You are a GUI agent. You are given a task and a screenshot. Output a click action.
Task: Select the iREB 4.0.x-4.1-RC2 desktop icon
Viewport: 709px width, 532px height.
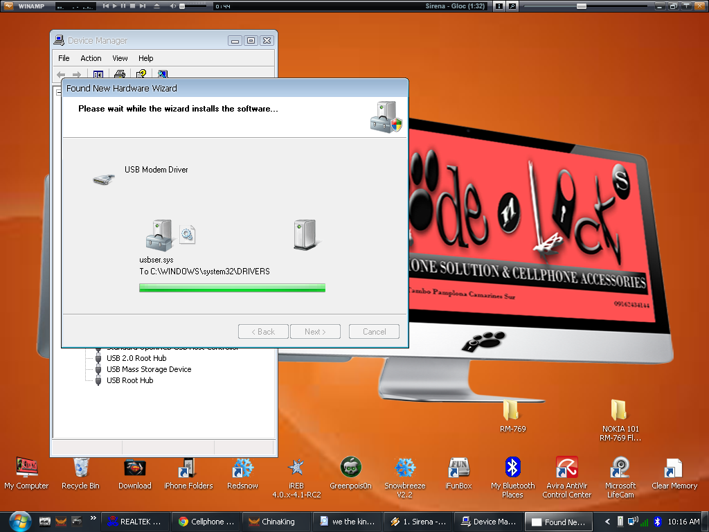point(296,478)
